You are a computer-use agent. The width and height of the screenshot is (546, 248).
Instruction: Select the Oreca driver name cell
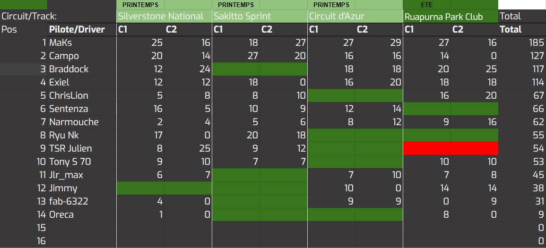61,214
